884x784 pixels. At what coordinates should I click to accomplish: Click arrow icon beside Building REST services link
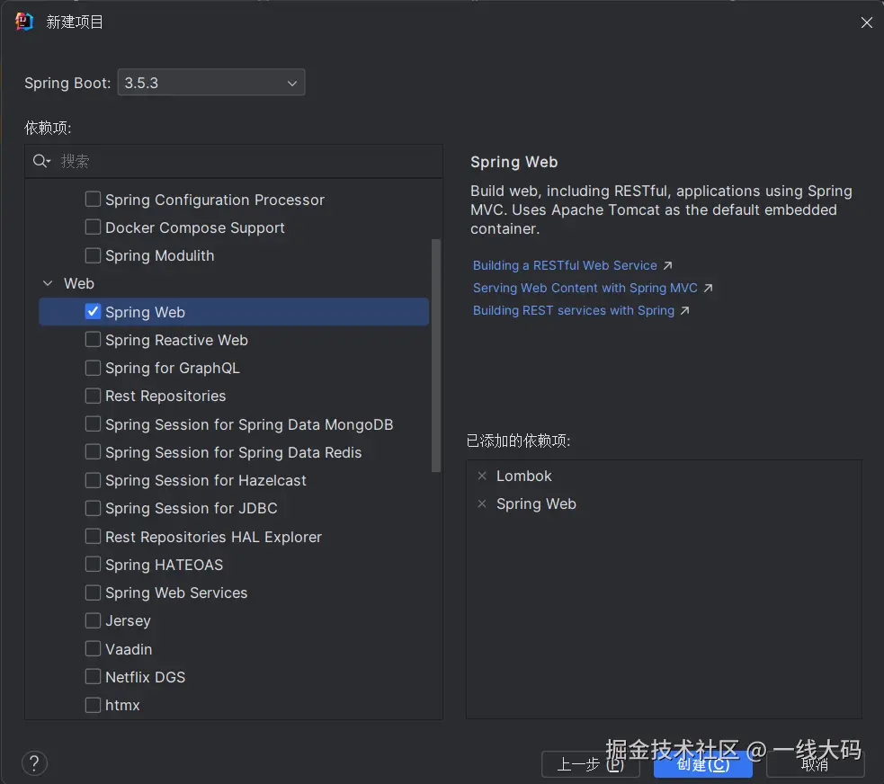[x=684, y=310]
